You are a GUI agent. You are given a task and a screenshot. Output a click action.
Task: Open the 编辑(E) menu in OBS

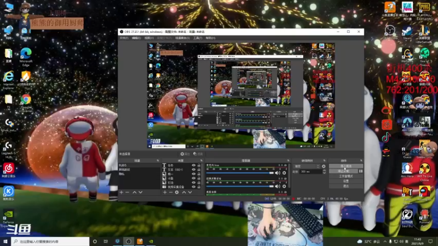click(136, 38)
